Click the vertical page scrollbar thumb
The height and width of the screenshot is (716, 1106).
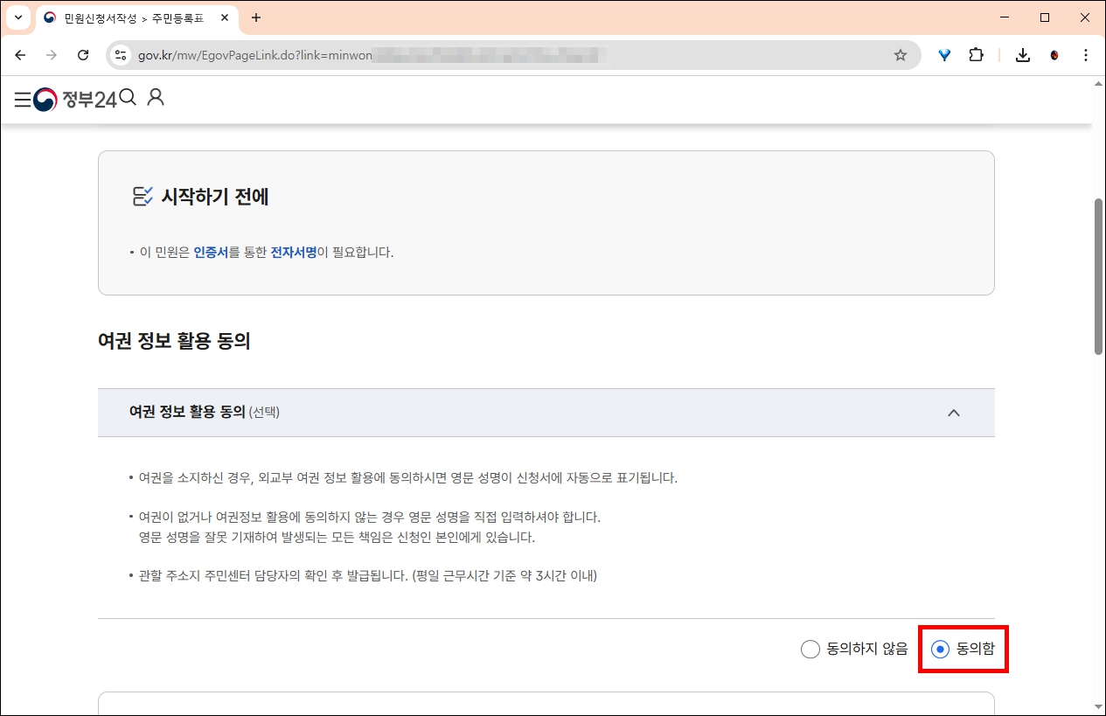(1099, 276)
